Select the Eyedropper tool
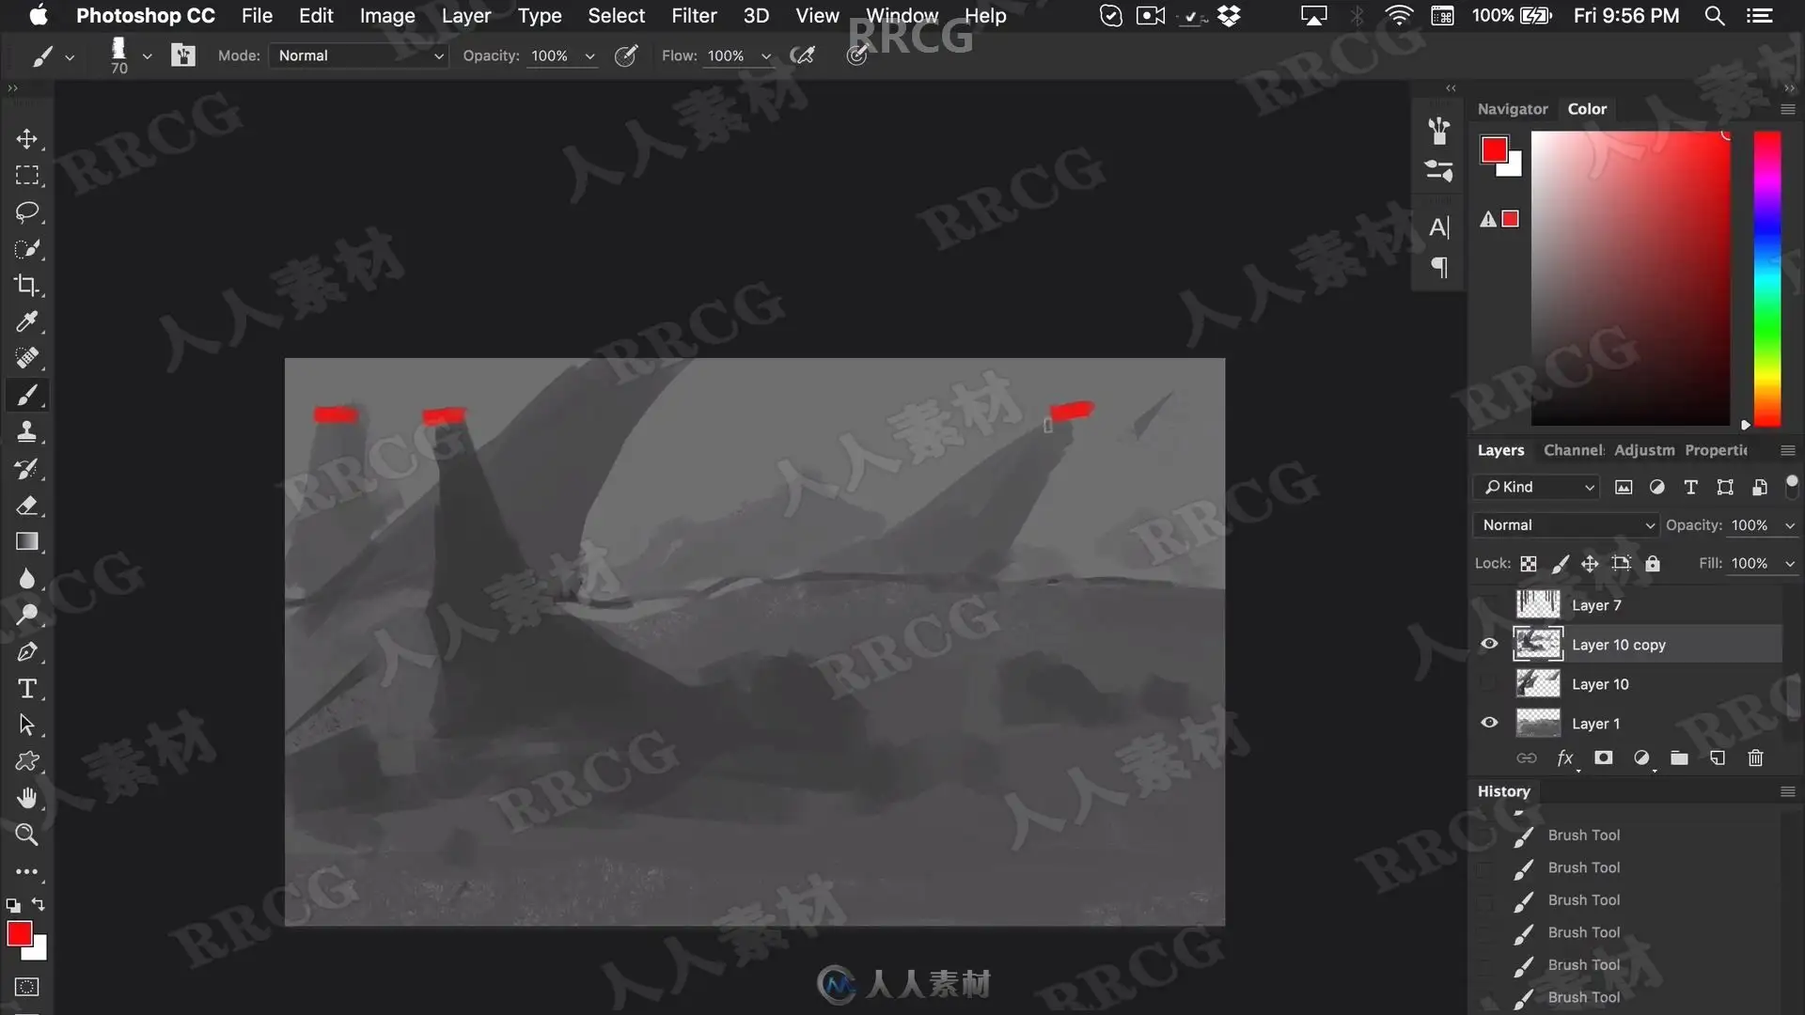 (x=26, y=321)
